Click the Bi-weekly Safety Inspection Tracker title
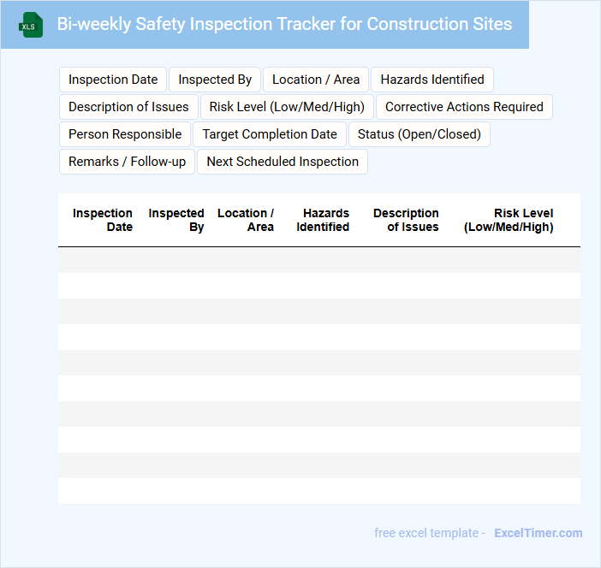 click(x=284, y=24)
